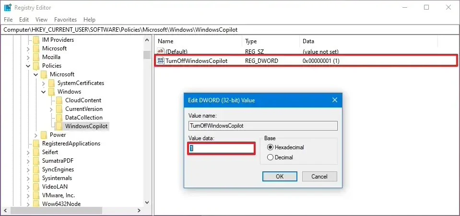
Task: Click the Registry Editor app icon in title bar
Action: 8,7
